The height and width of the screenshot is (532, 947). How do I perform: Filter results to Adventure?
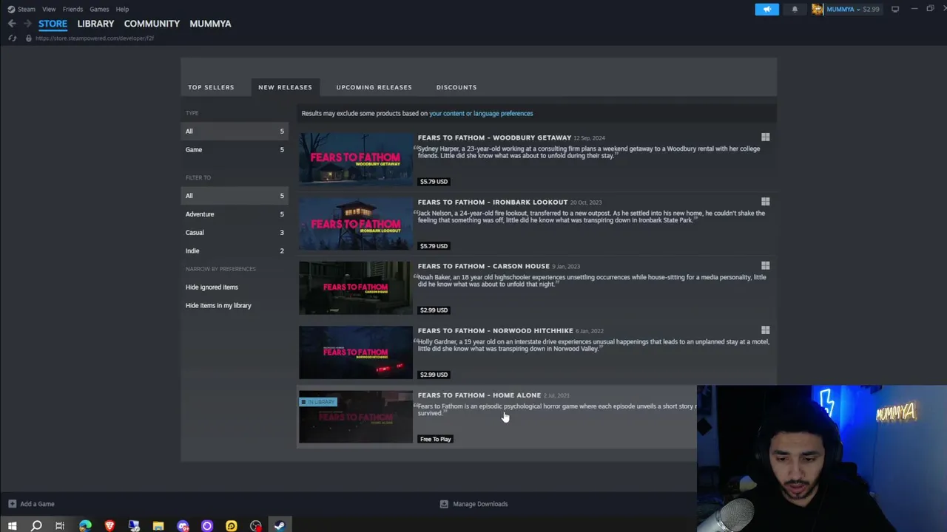tap(235, 214)
